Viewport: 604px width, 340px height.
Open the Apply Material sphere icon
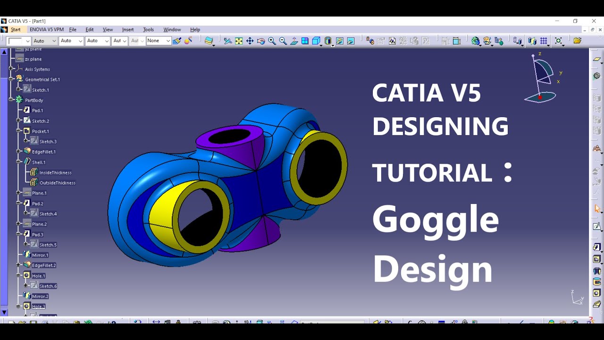click(188, 41)
